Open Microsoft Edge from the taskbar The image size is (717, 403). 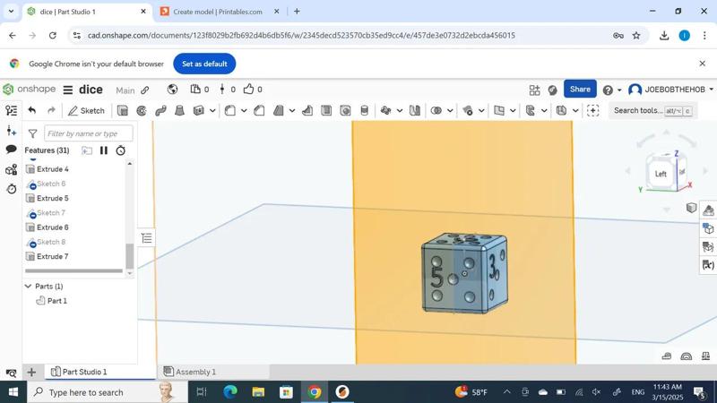coord(230,391)
